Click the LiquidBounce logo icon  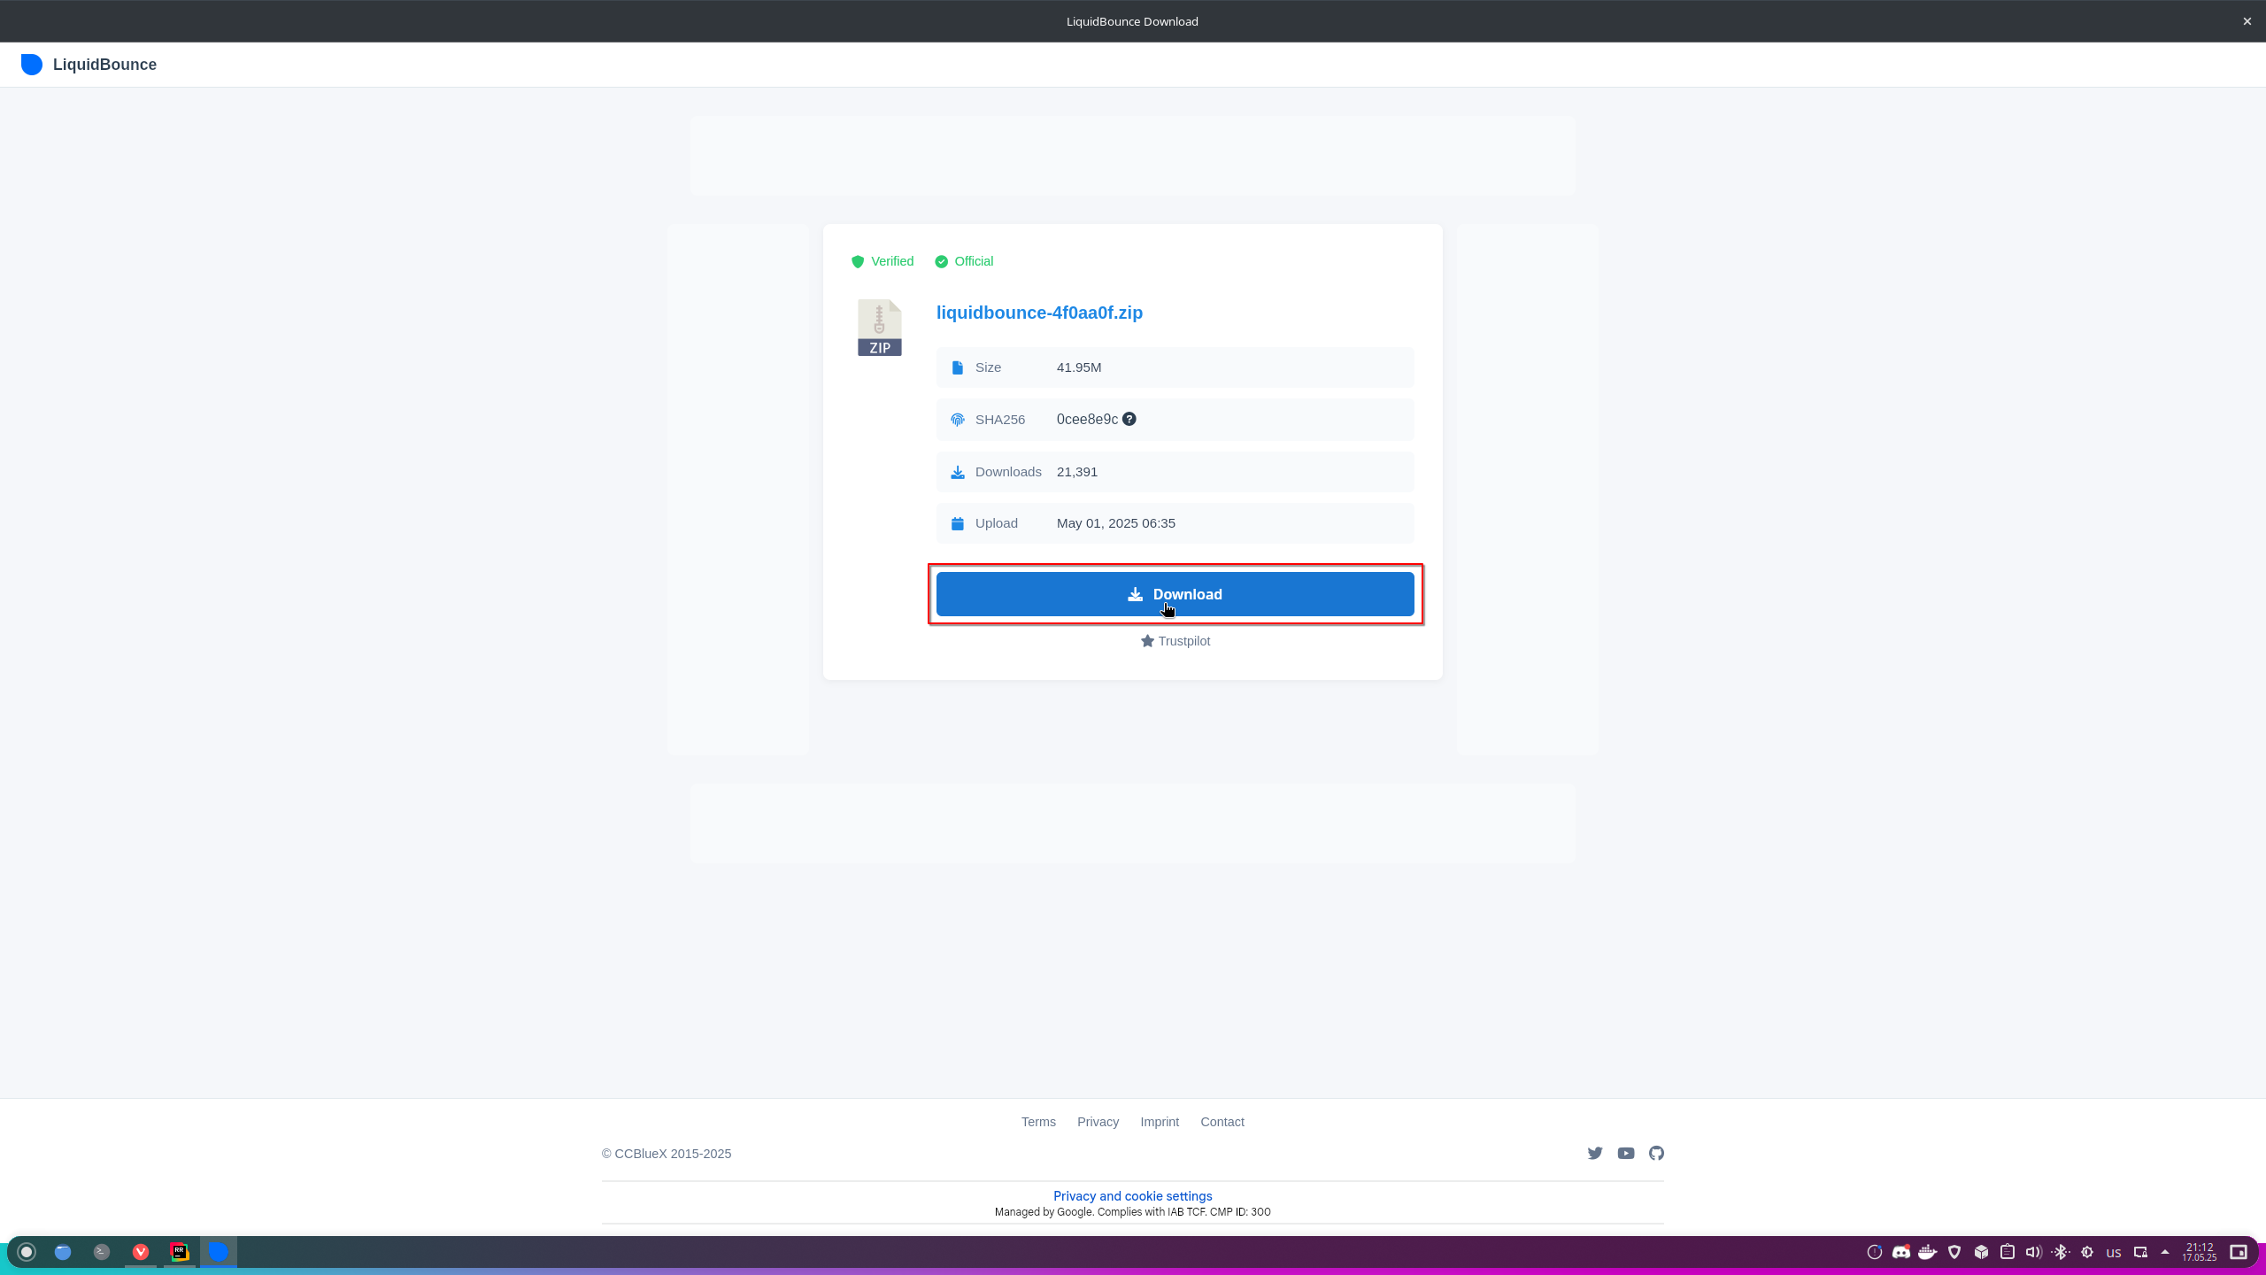click(32, 65)
